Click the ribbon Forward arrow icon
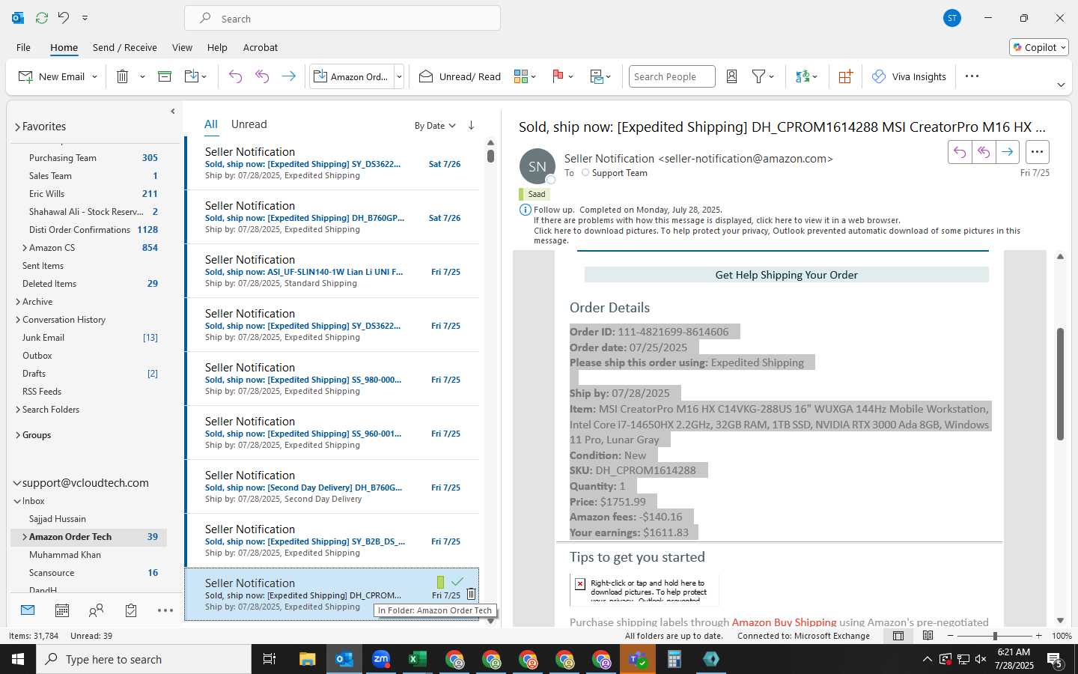 pos(288,76)
